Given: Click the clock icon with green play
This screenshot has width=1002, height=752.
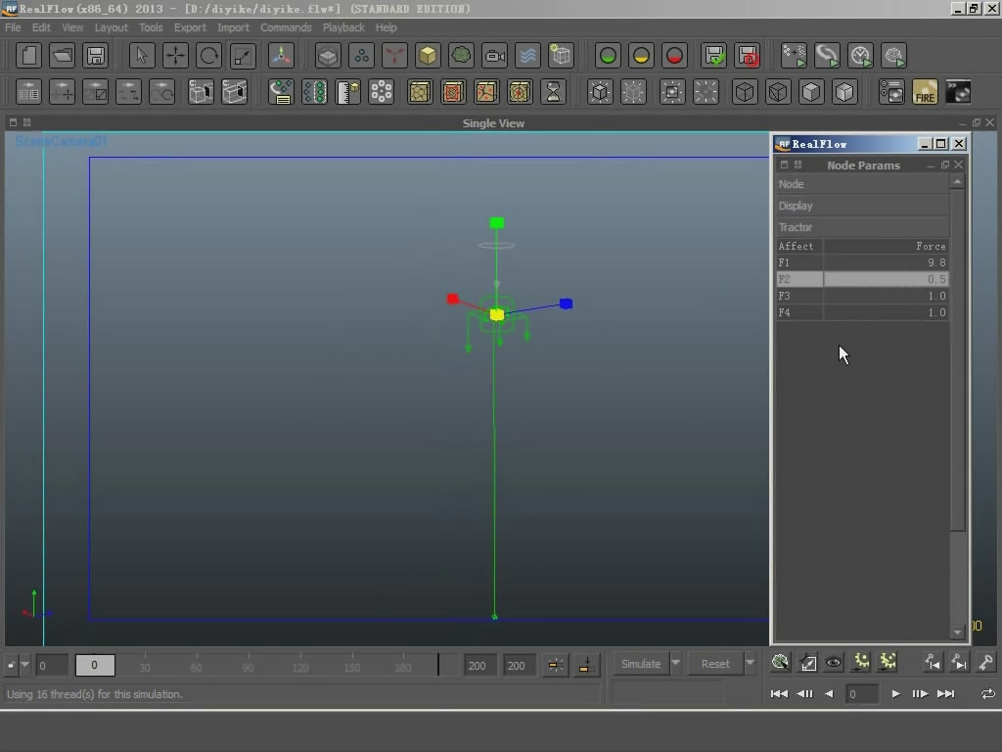Looking at the screenshot, I should click(861, 56).
